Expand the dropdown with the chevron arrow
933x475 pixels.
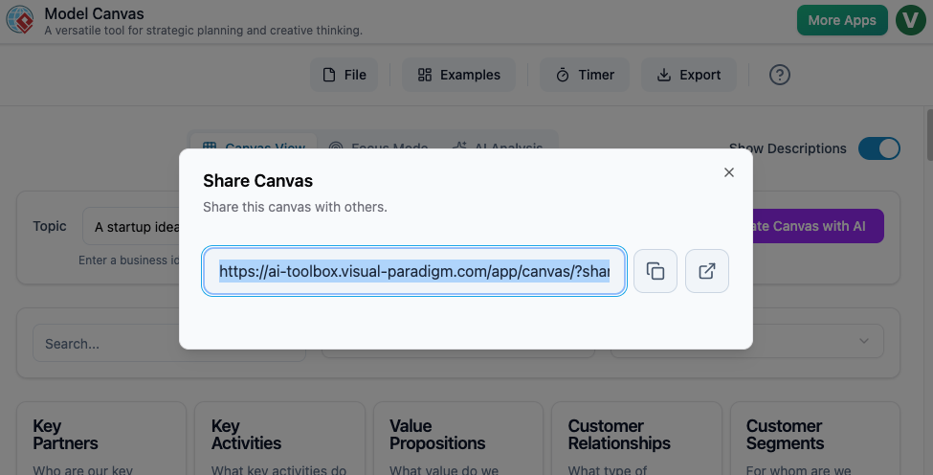coord(864,342)
